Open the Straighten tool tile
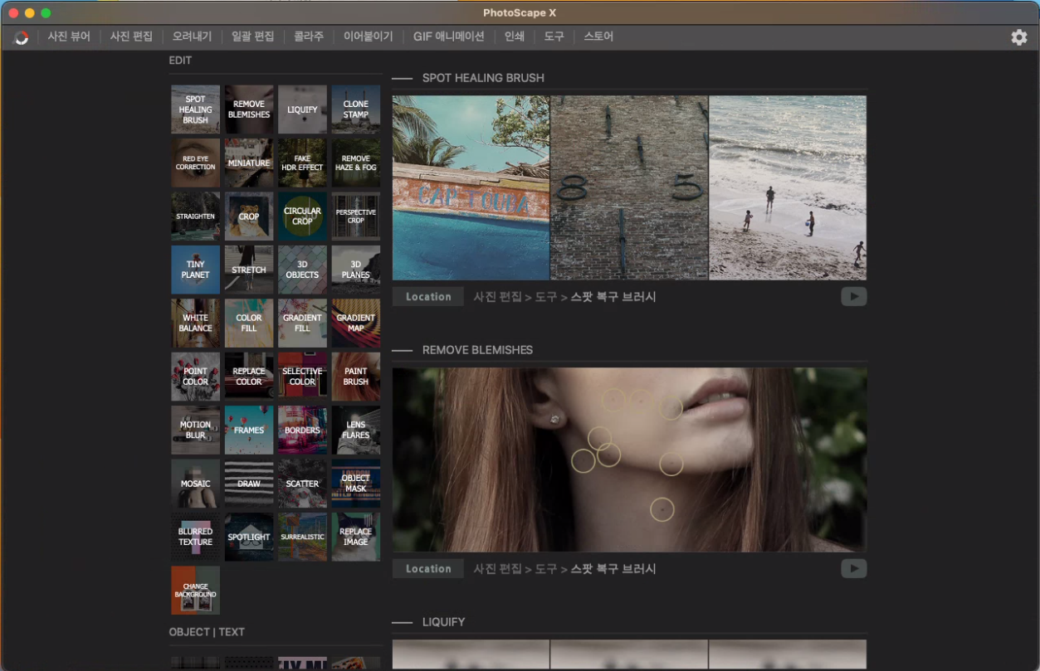 [195, 216]
